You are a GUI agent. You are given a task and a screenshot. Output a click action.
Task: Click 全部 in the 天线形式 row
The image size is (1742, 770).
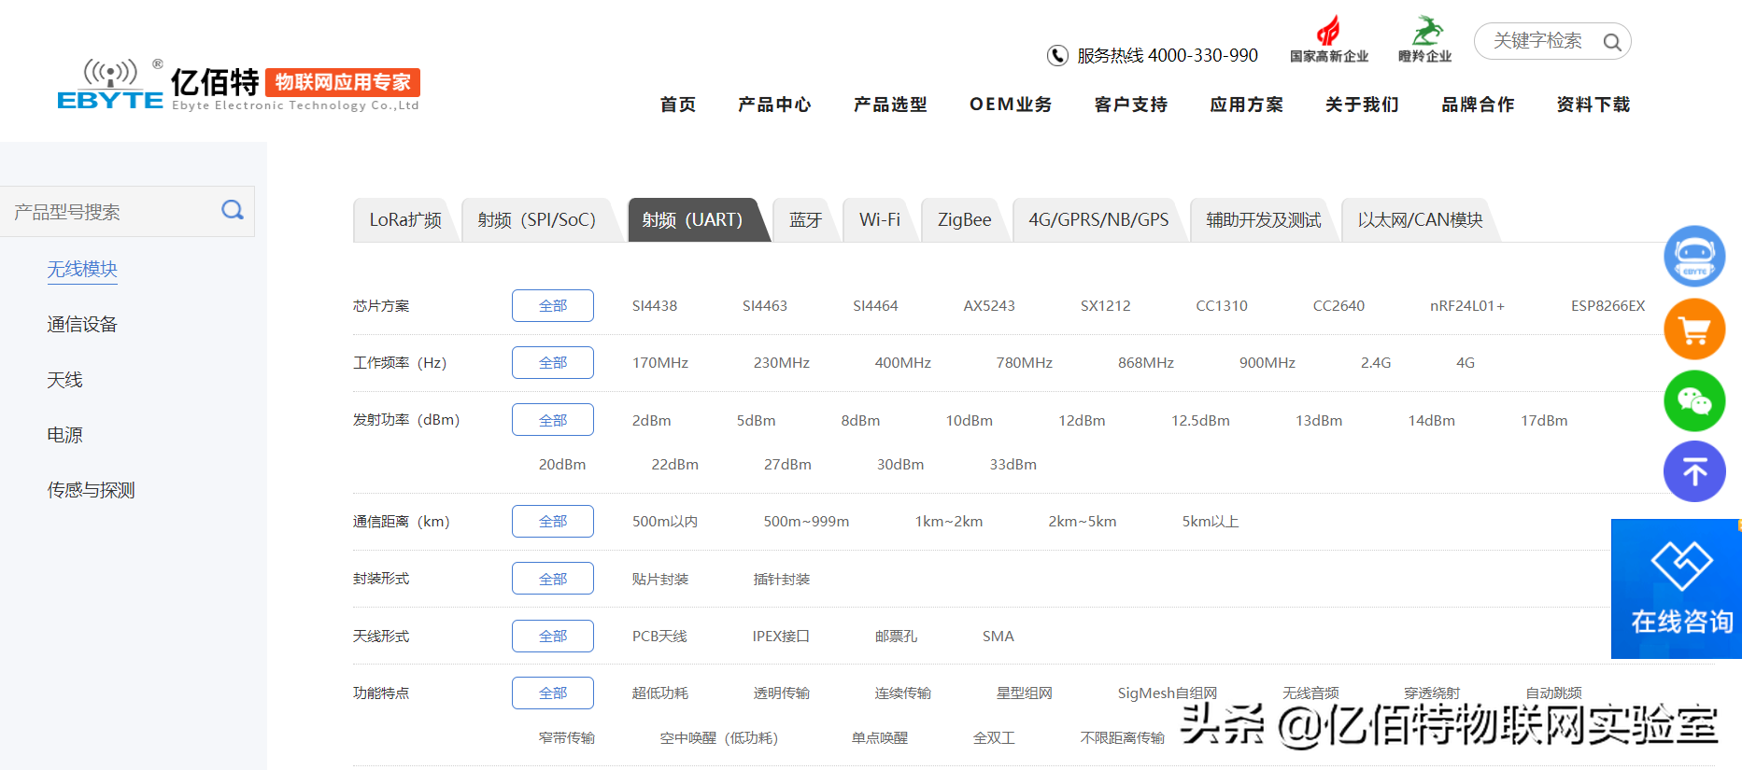(x=553, y=636)
